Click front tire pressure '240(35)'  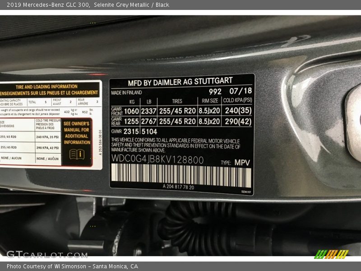[238, 110]
